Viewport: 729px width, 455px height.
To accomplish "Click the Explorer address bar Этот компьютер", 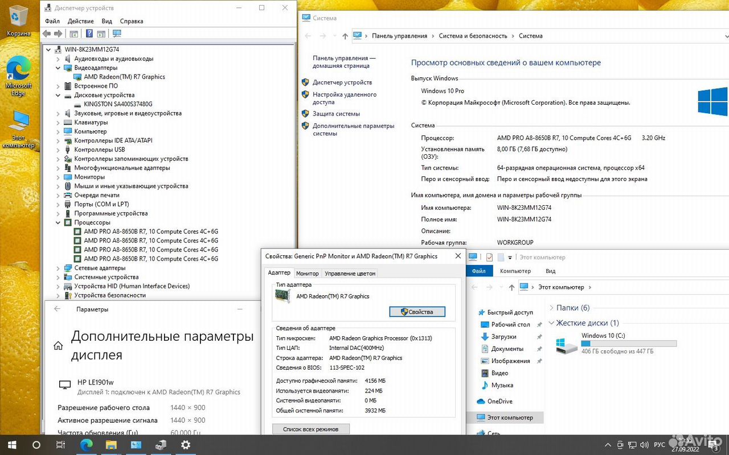I will coord(561,287).
